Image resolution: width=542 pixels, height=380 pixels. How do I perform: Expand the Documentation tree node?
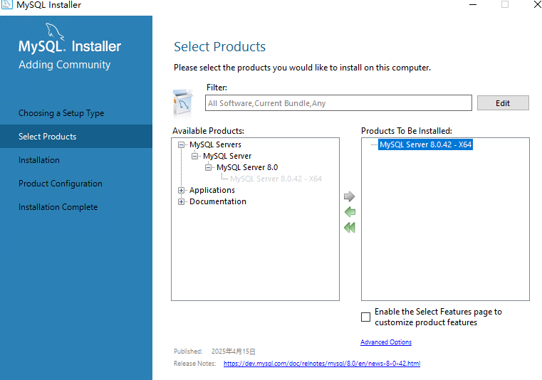(x=181, y=202)
